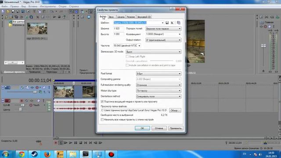Screen dimensions: 281x158
Task: Open Full-resolution rendering quality dropdown
Action: [159, 85]
